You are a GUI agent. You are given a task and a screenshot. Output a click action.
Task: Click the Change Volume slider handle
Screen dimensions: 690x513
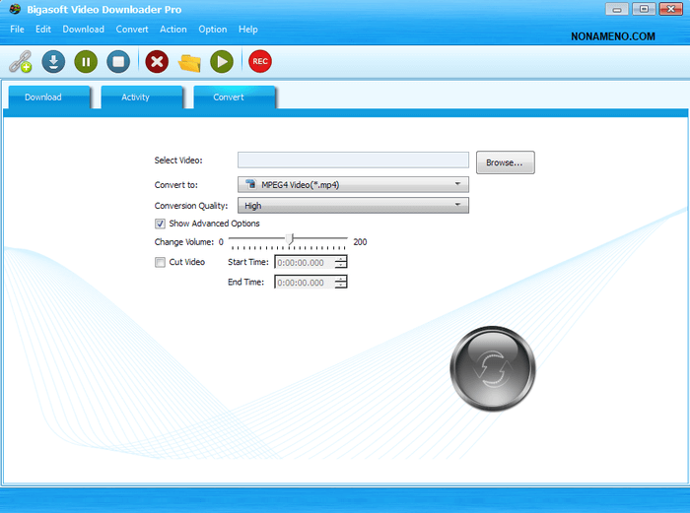coord(289,239)
